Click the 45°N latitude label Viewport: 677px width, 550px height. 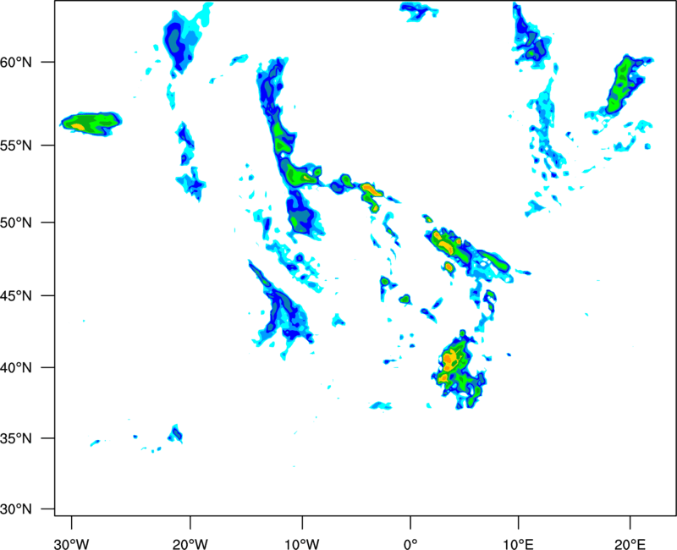coord(16,296)
